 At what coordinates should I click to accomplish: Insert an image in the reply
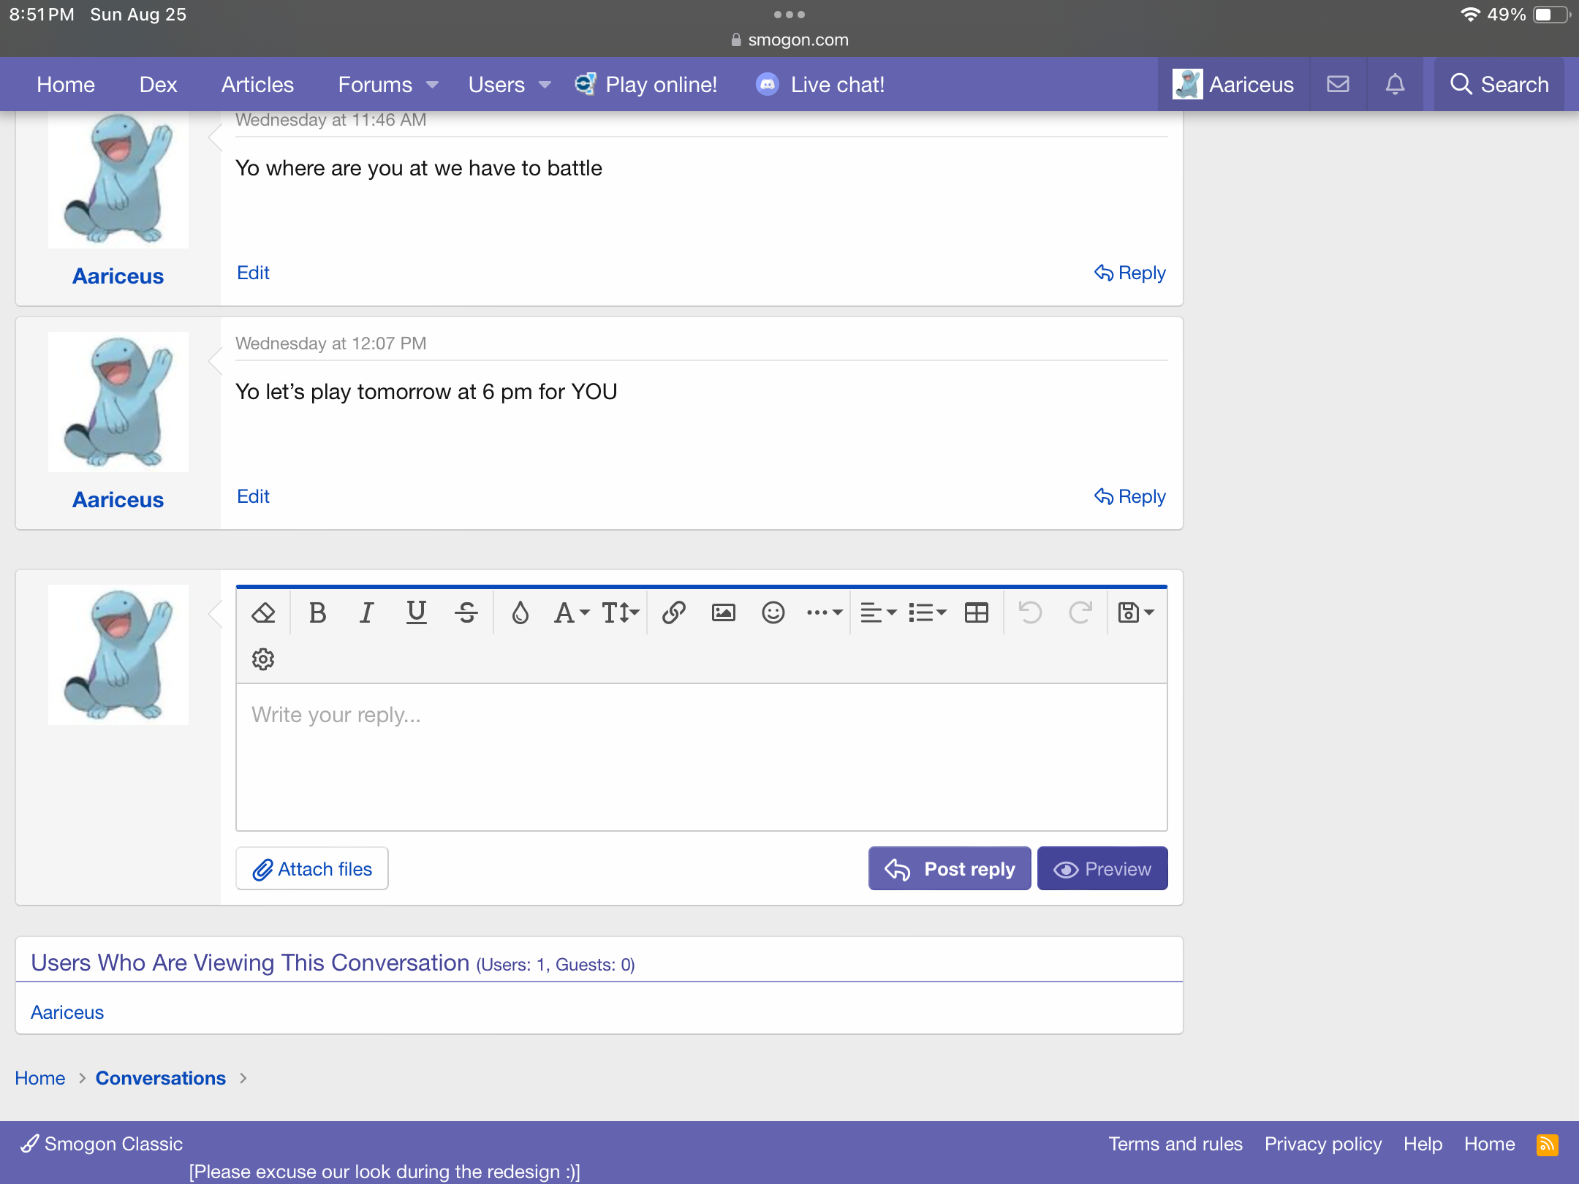tap(724, 612)
